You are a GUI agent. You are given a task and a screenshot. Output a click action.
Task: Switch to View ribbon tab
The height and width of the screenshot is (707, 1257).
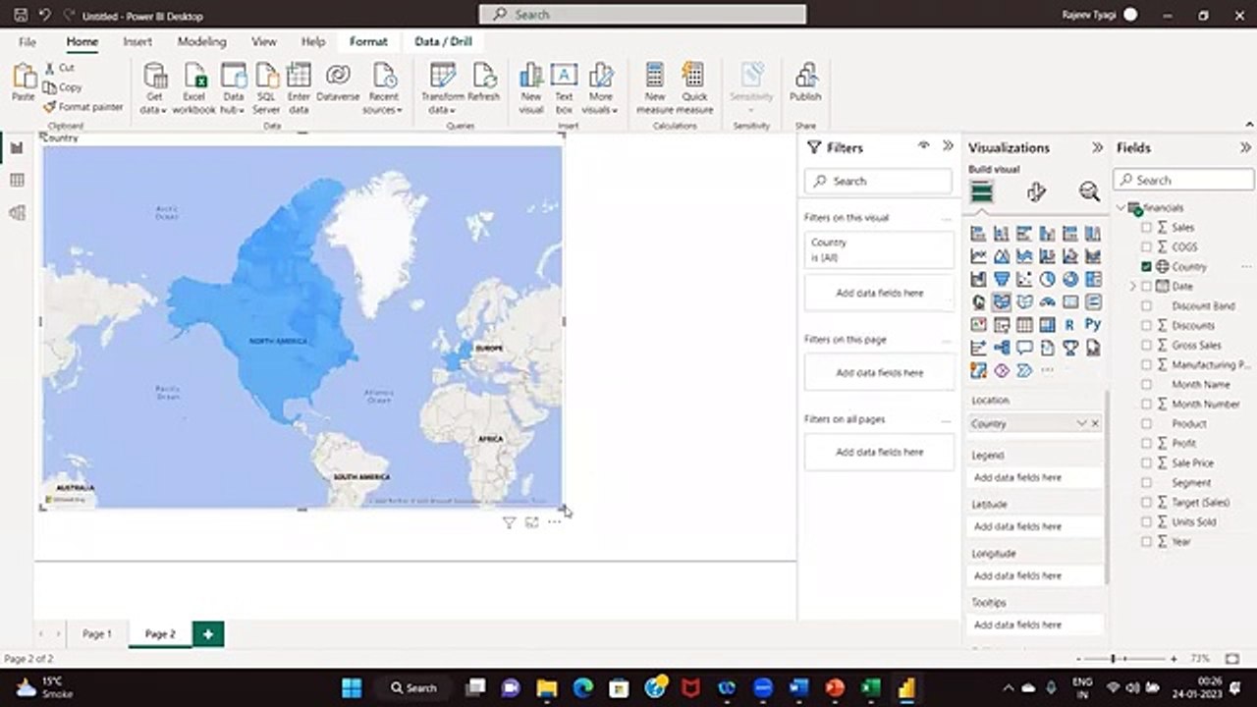click(263, 42)
